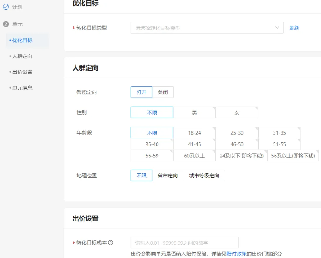Set 性别 to 女

[237, 112]
